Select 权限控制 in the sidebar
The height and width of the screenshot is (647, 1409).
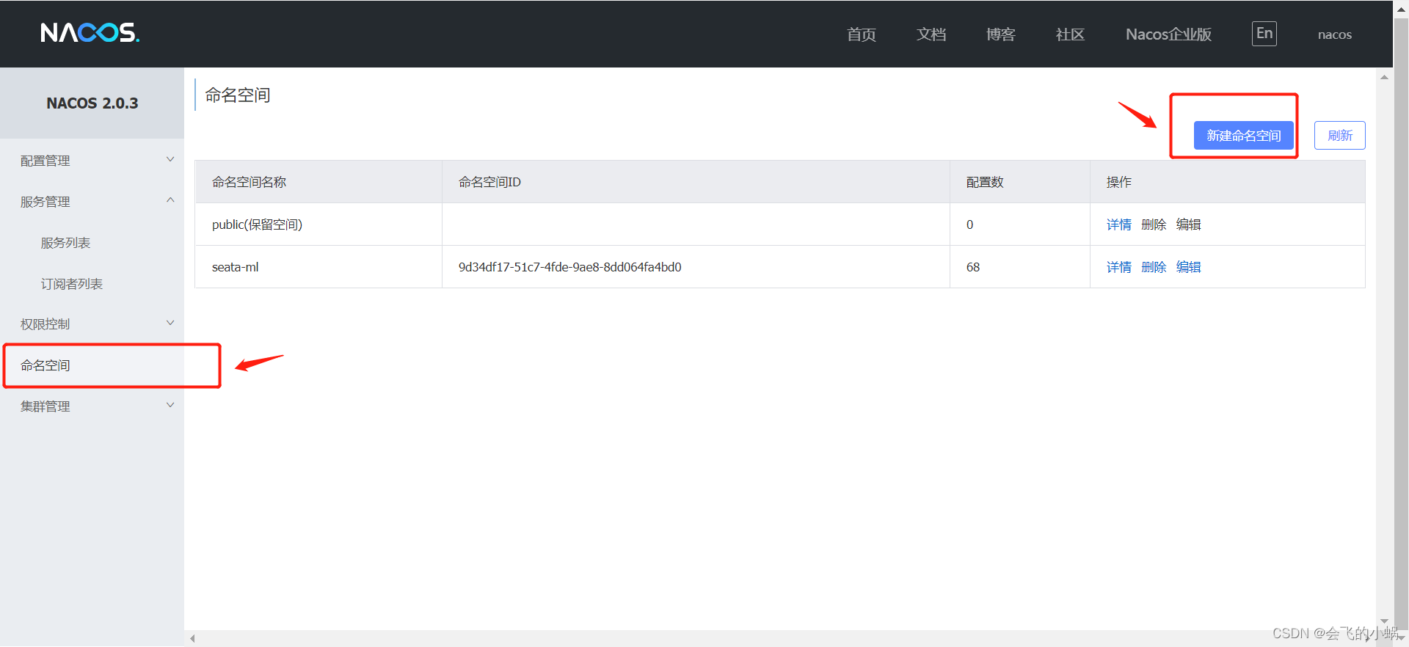(x=45, y=324)
